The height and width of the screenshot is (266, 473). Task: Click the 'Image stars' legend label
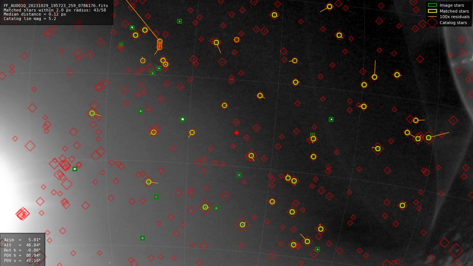tap(452, 5)
